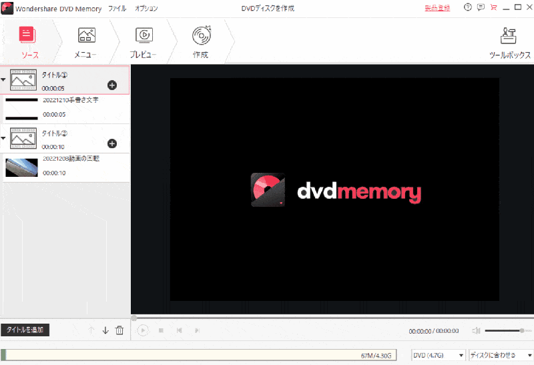Open the shopping cart purchase icon
This screenshot has height=365, width=534.
[x=493, y=7]
